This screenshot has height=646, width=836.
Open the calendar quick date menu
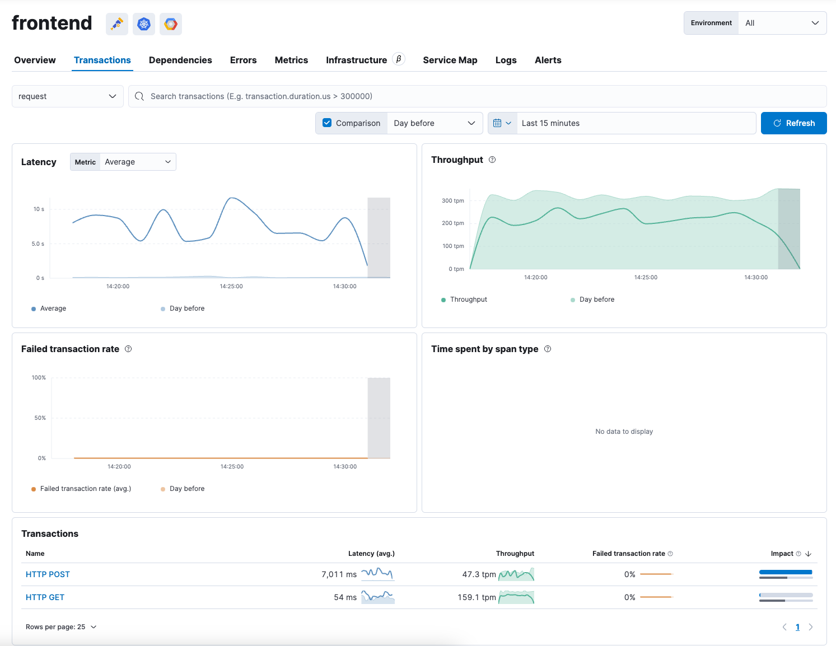tap(502, 123)
